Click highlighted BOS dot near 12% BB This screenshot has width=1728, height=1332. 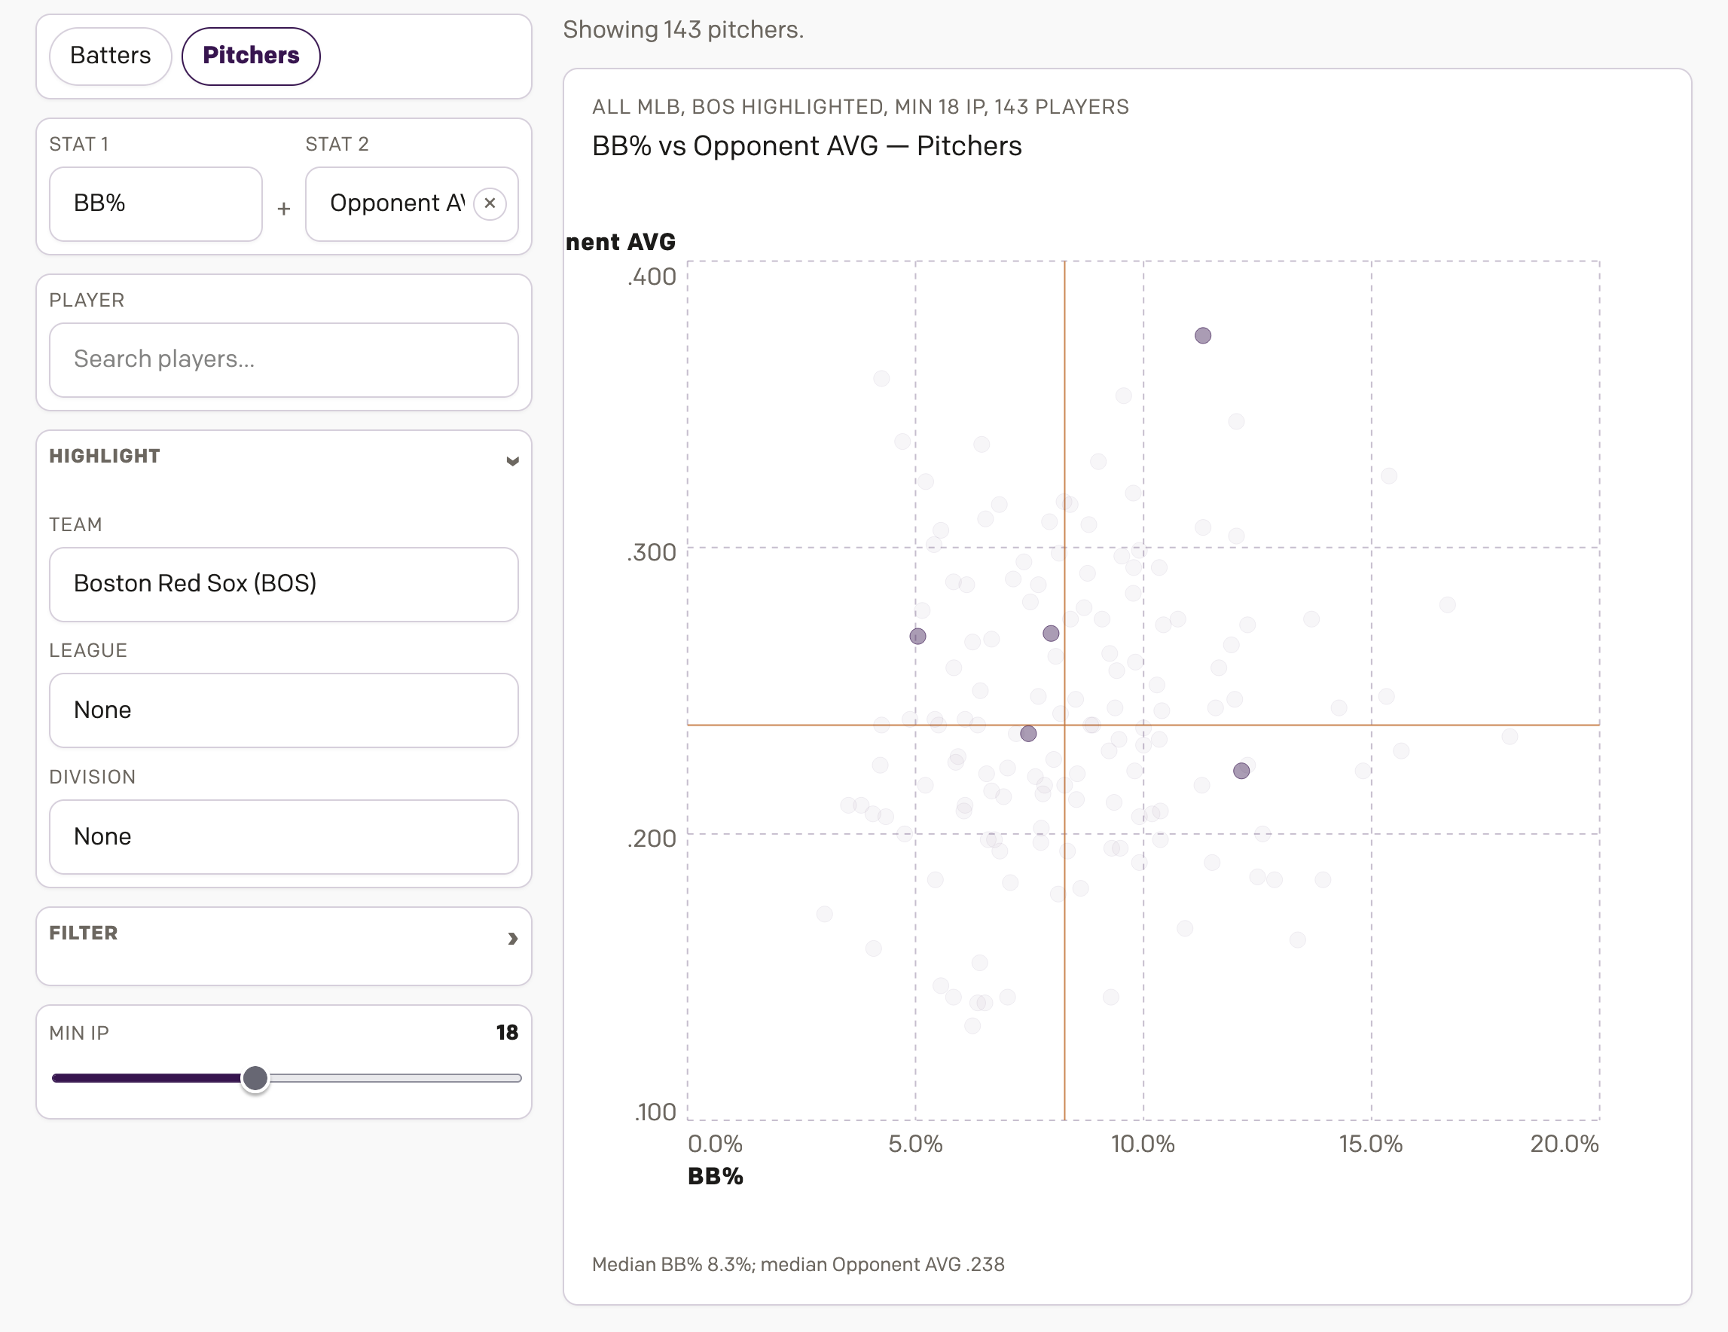(1241, 771)
